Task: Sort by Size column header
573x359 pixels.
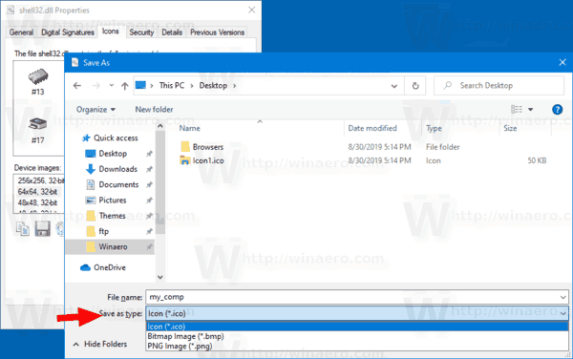Action: point(510,128)
